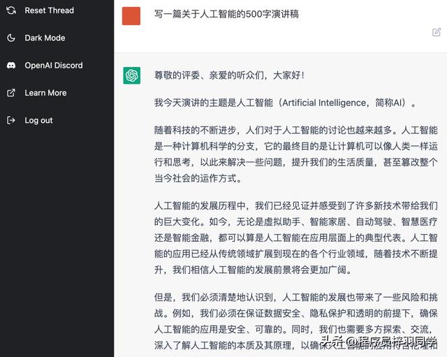Select the Reset Thread label
The image size is (447, 357).
point(49,10)
